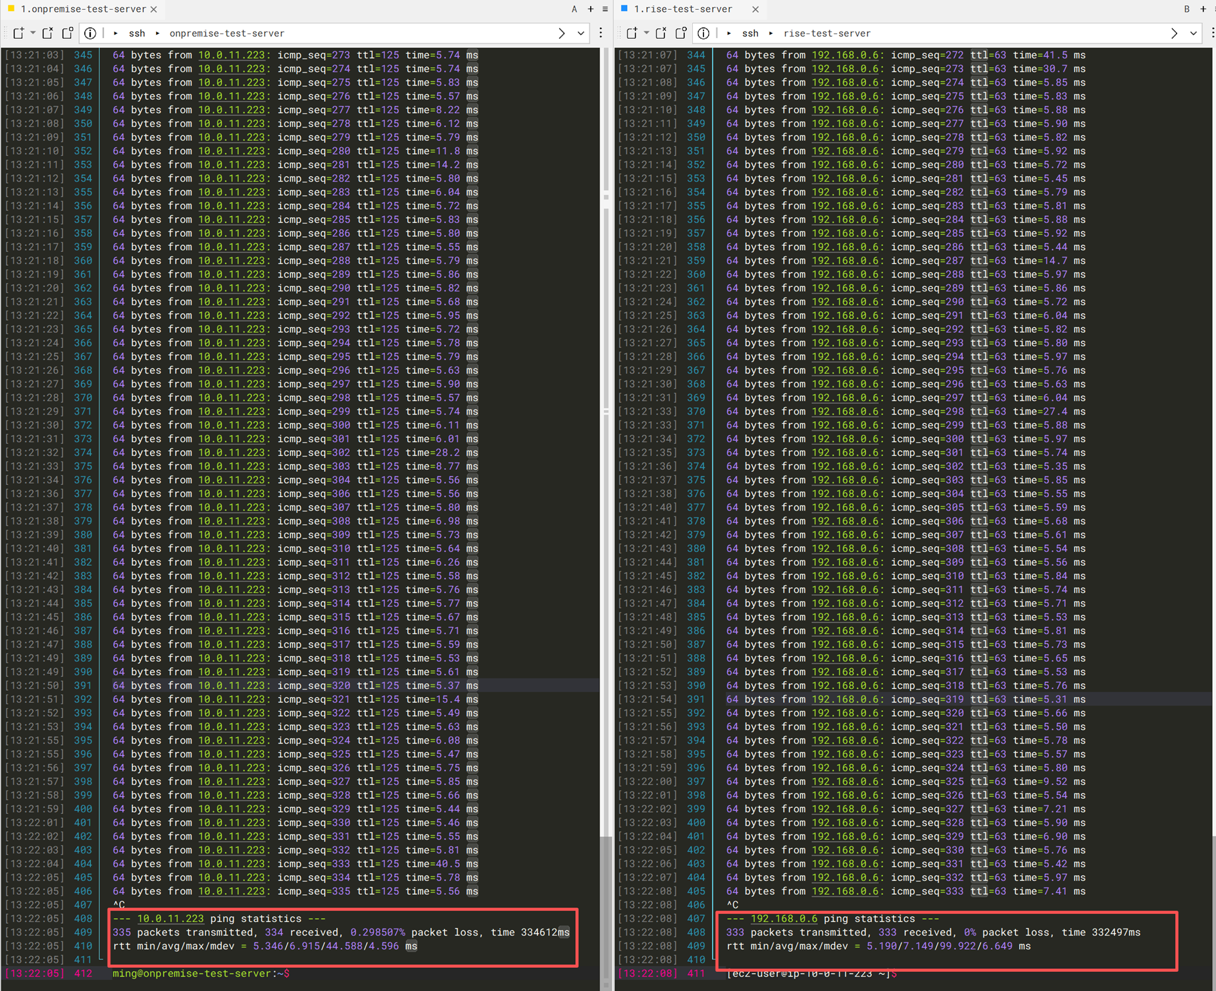Image resolution: width=1216 pixels, height=991 pixels.
Task: Add a new tab in group B
Action: [1203, 9]
